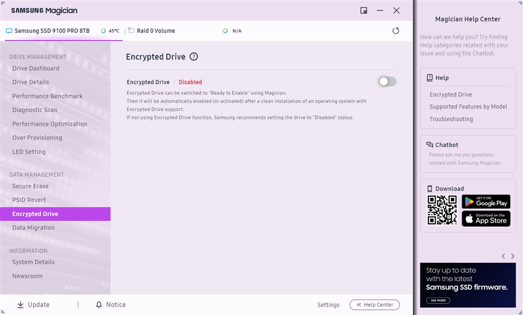
Task: Go to previous banner with left chevron
Action: tap(503, 256)
